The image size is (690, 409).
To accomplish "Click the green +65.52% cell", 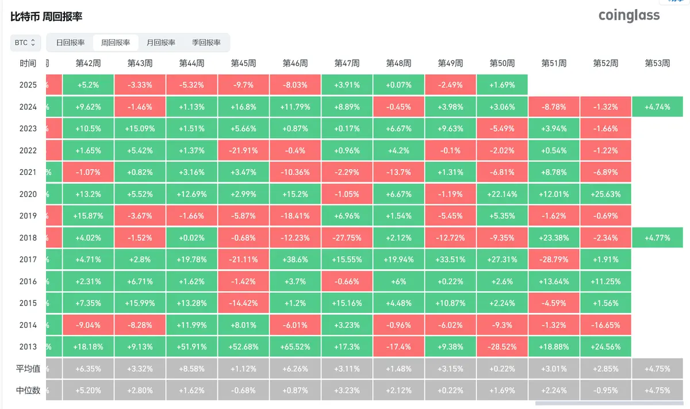I will click(x=296, y=347).
